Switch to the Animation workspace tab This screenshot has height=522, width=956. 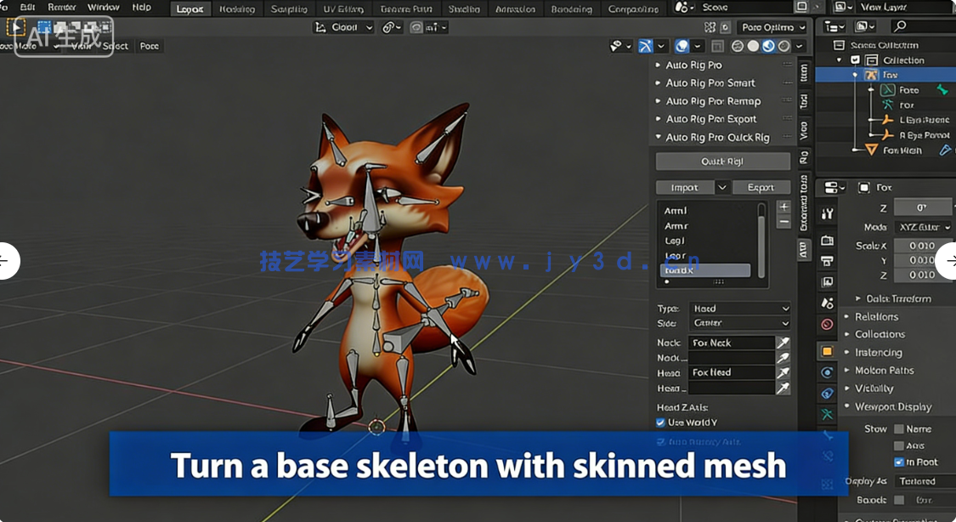coord(514,9)
